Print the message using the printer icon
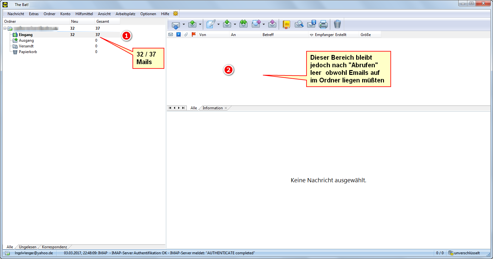The image size is (493, 259). coord(323,24)
